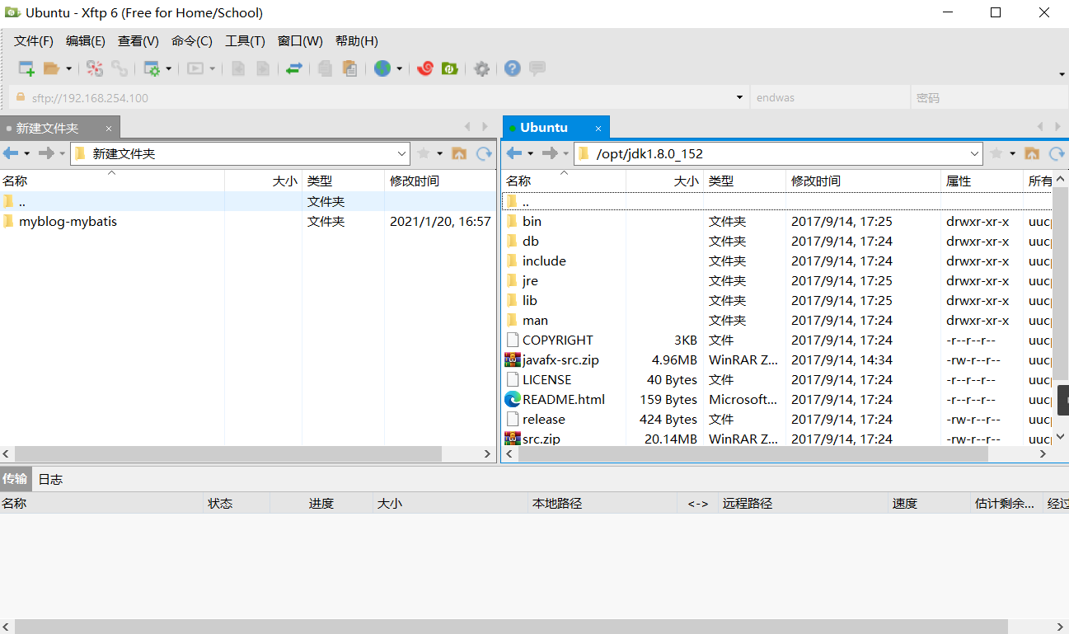Open the 帮助(H) menu
1069x634 pixels.
tap(357, 41)
